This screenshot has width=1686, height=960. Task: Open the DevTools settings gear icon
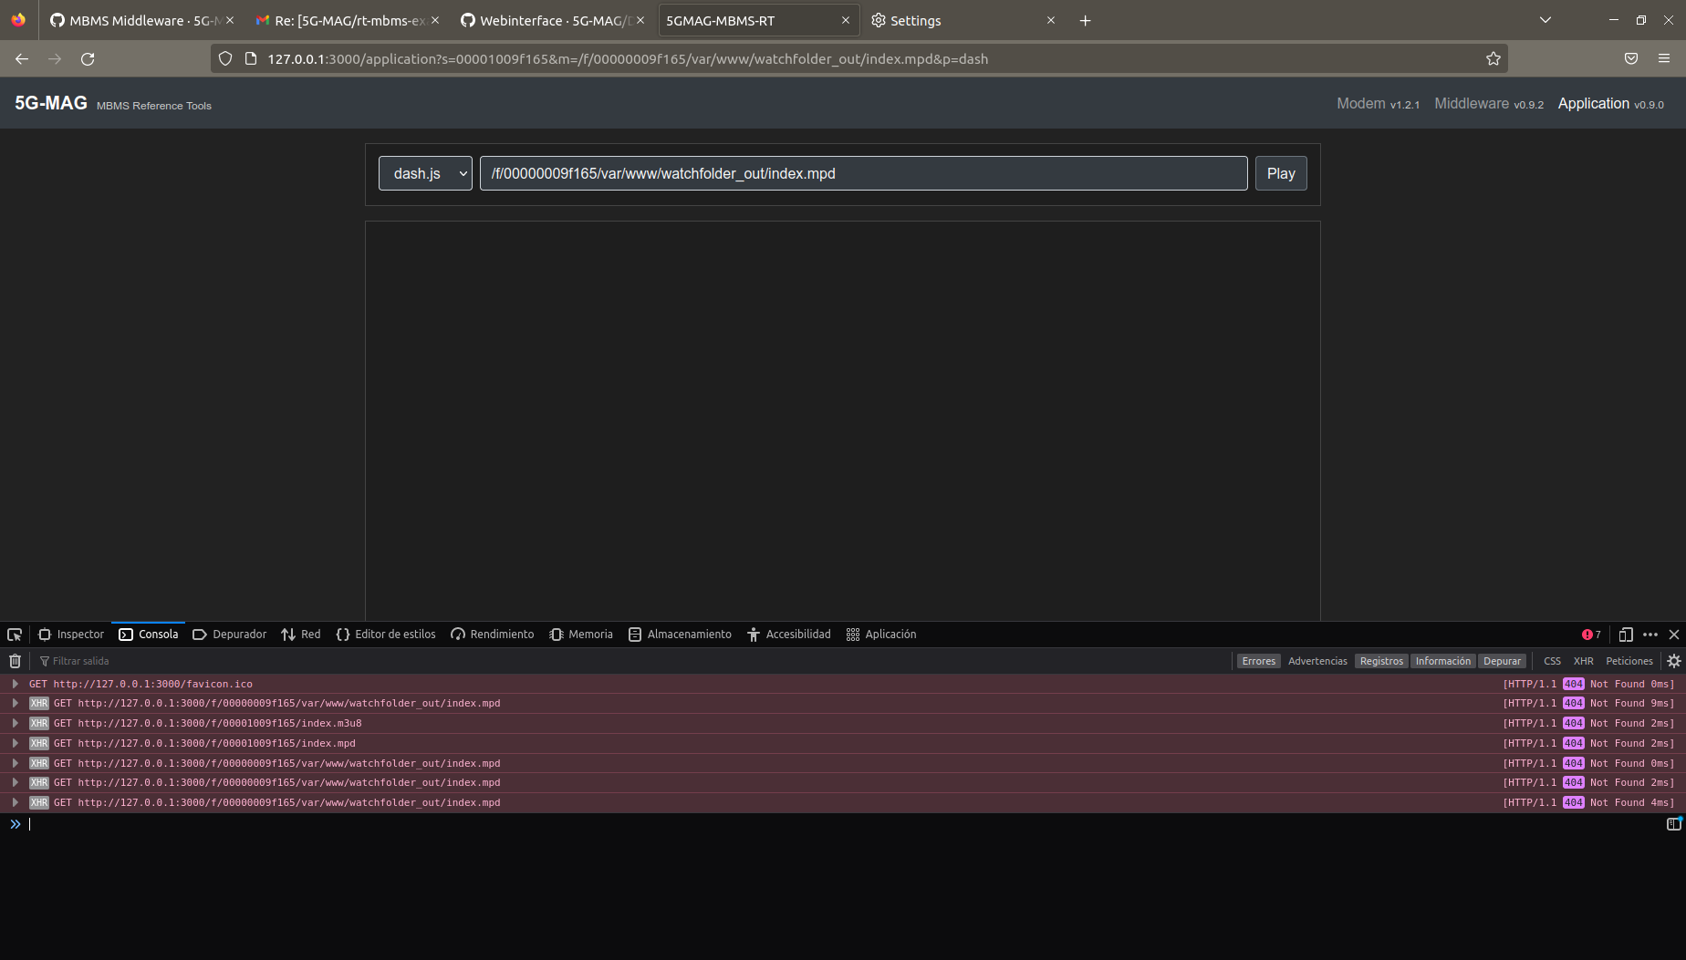(x=1674, y=660)
